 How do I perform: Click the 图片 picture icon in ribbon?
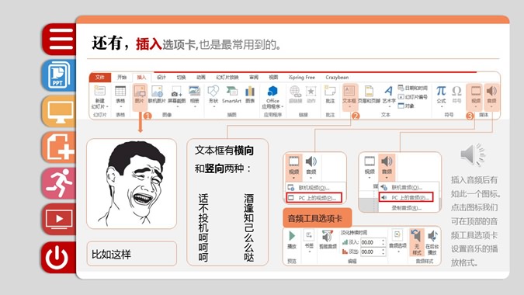pos(140,95)
